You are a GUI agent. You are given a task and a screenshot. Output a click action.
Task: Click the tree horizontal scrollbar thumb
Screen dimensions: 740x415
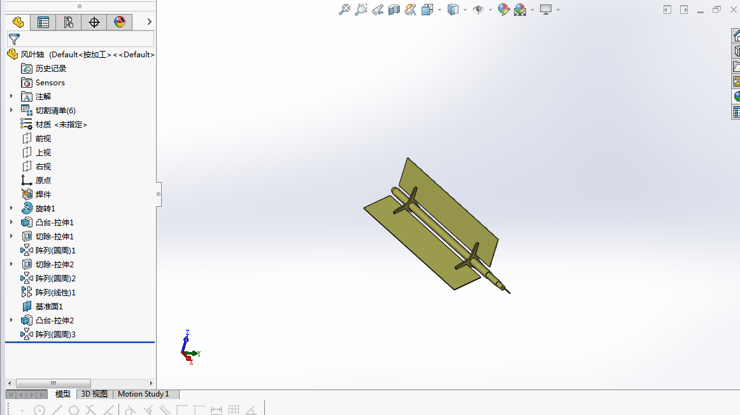coord(53,383)
